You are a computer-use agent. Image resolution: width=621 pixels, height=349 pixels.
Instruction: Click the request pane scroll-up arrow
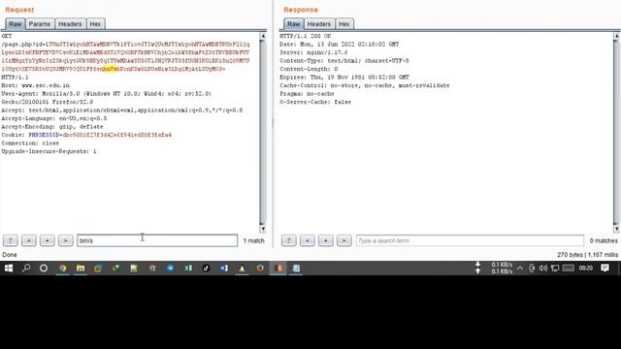(263, 36)
